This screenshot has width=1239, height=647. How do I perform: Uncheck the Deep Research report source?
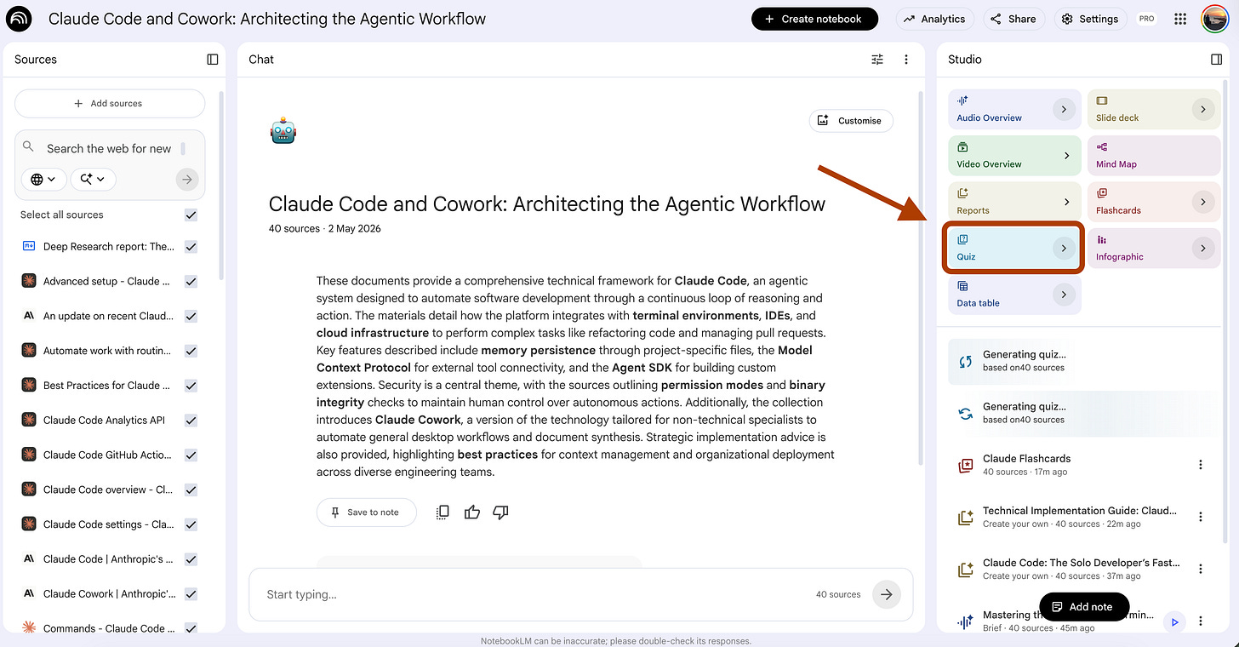(191, 247)
